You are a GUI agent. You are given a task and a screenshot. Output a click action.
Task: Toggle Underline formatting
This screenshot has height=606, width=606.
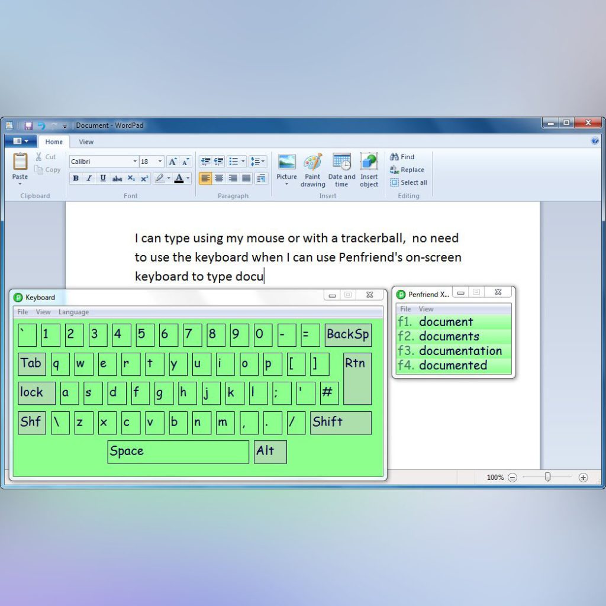point(103,178)
